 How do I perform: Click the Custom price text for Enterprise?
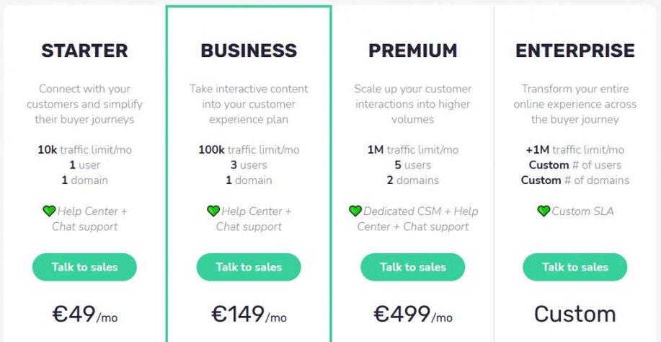point(575,315)
